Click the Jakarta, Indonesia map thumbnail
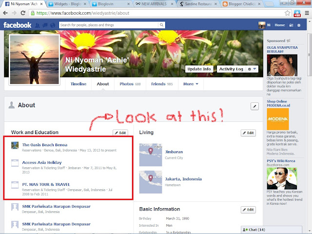 [x=151, y=182]
